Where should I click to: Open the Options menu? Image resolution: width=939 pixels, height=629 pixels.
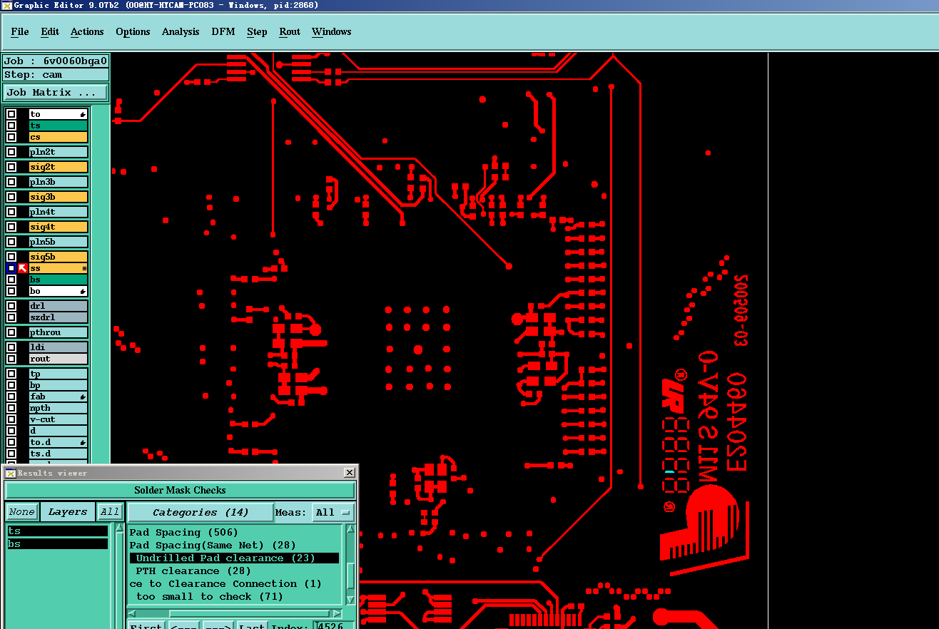click(133, 31)
